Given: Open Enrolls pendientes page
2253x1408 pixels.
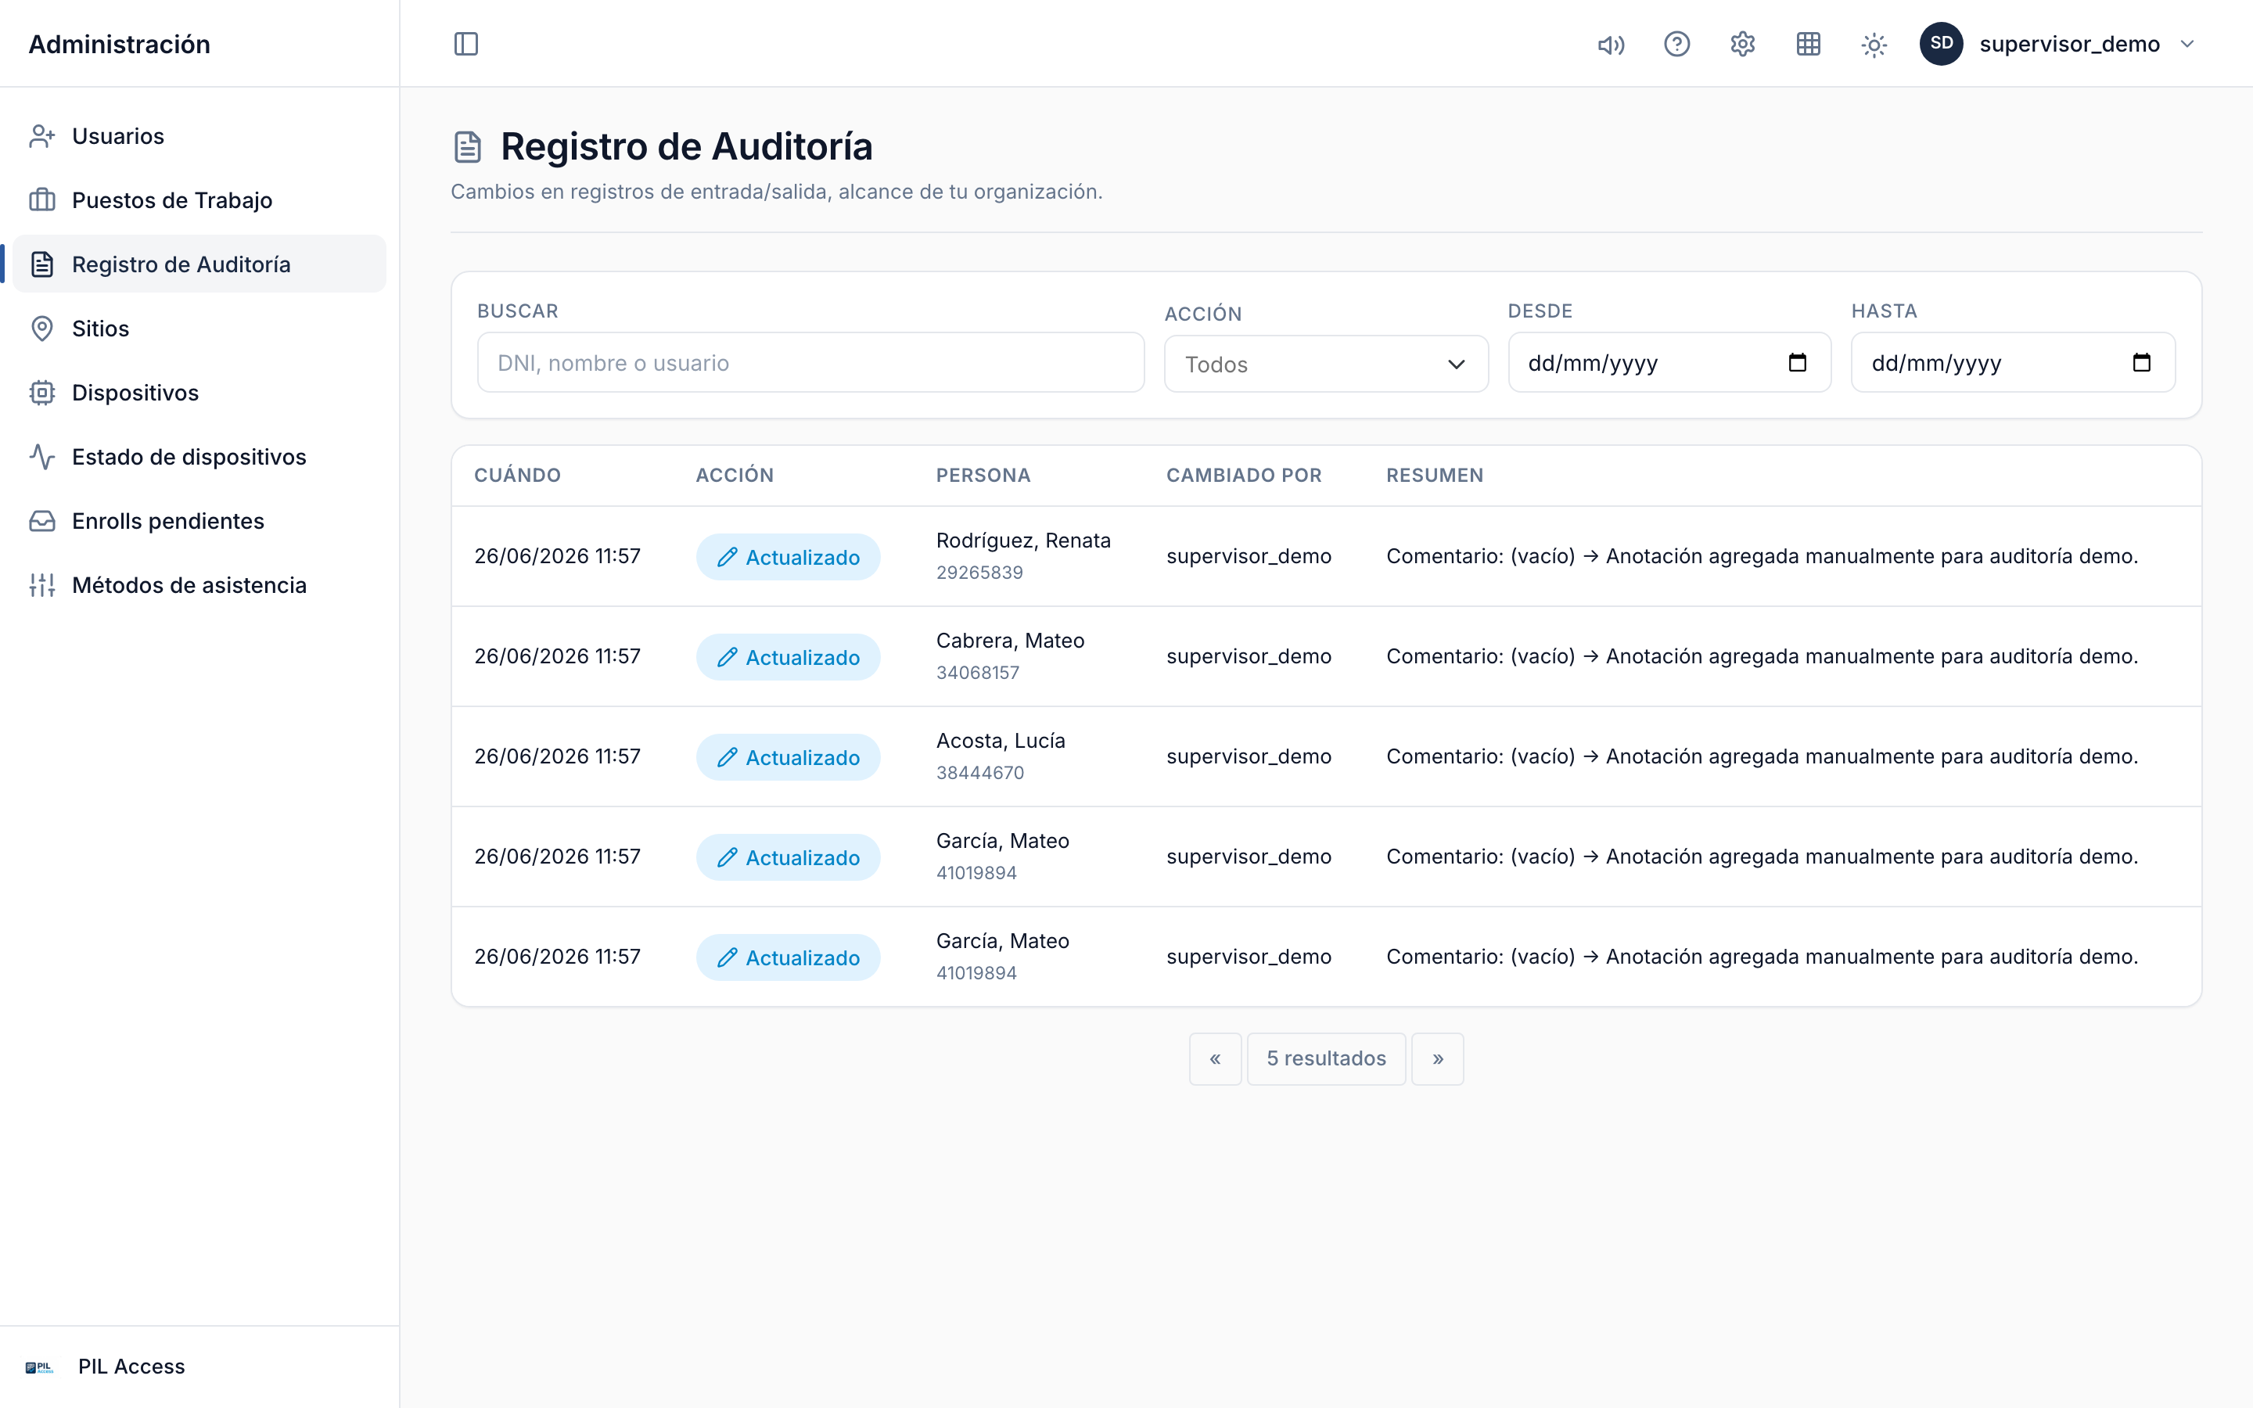Looking at the screenshot, I should click(x=198, y=522).
